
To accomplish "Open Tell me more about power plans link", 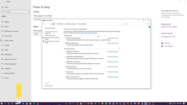I will (89, 33).
